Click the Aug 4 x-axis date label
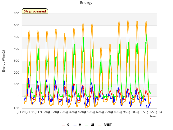This screenshot has width=173, height=130. point(75,112)
